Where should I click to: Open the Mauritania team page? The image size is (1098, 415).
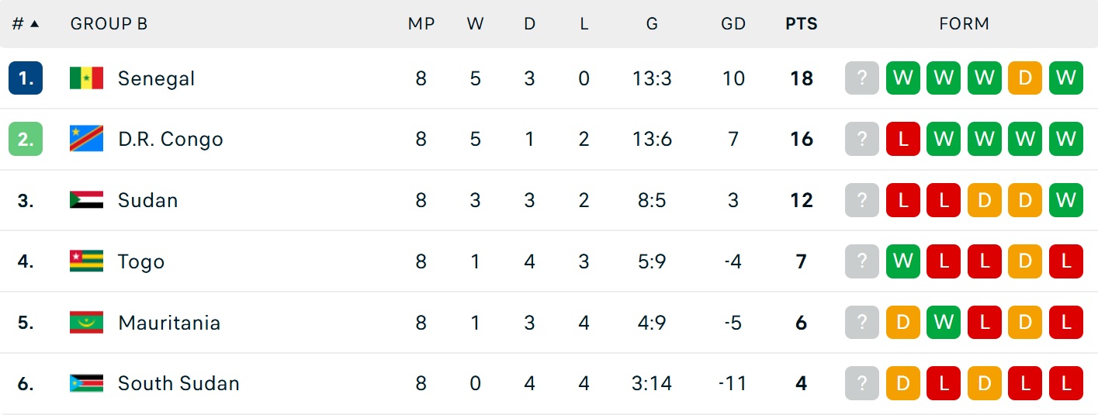pos(169,323)
